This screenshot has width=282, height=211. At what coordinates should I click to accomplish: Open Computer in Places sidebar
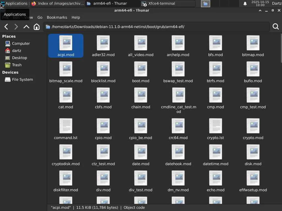coord(21,43)
